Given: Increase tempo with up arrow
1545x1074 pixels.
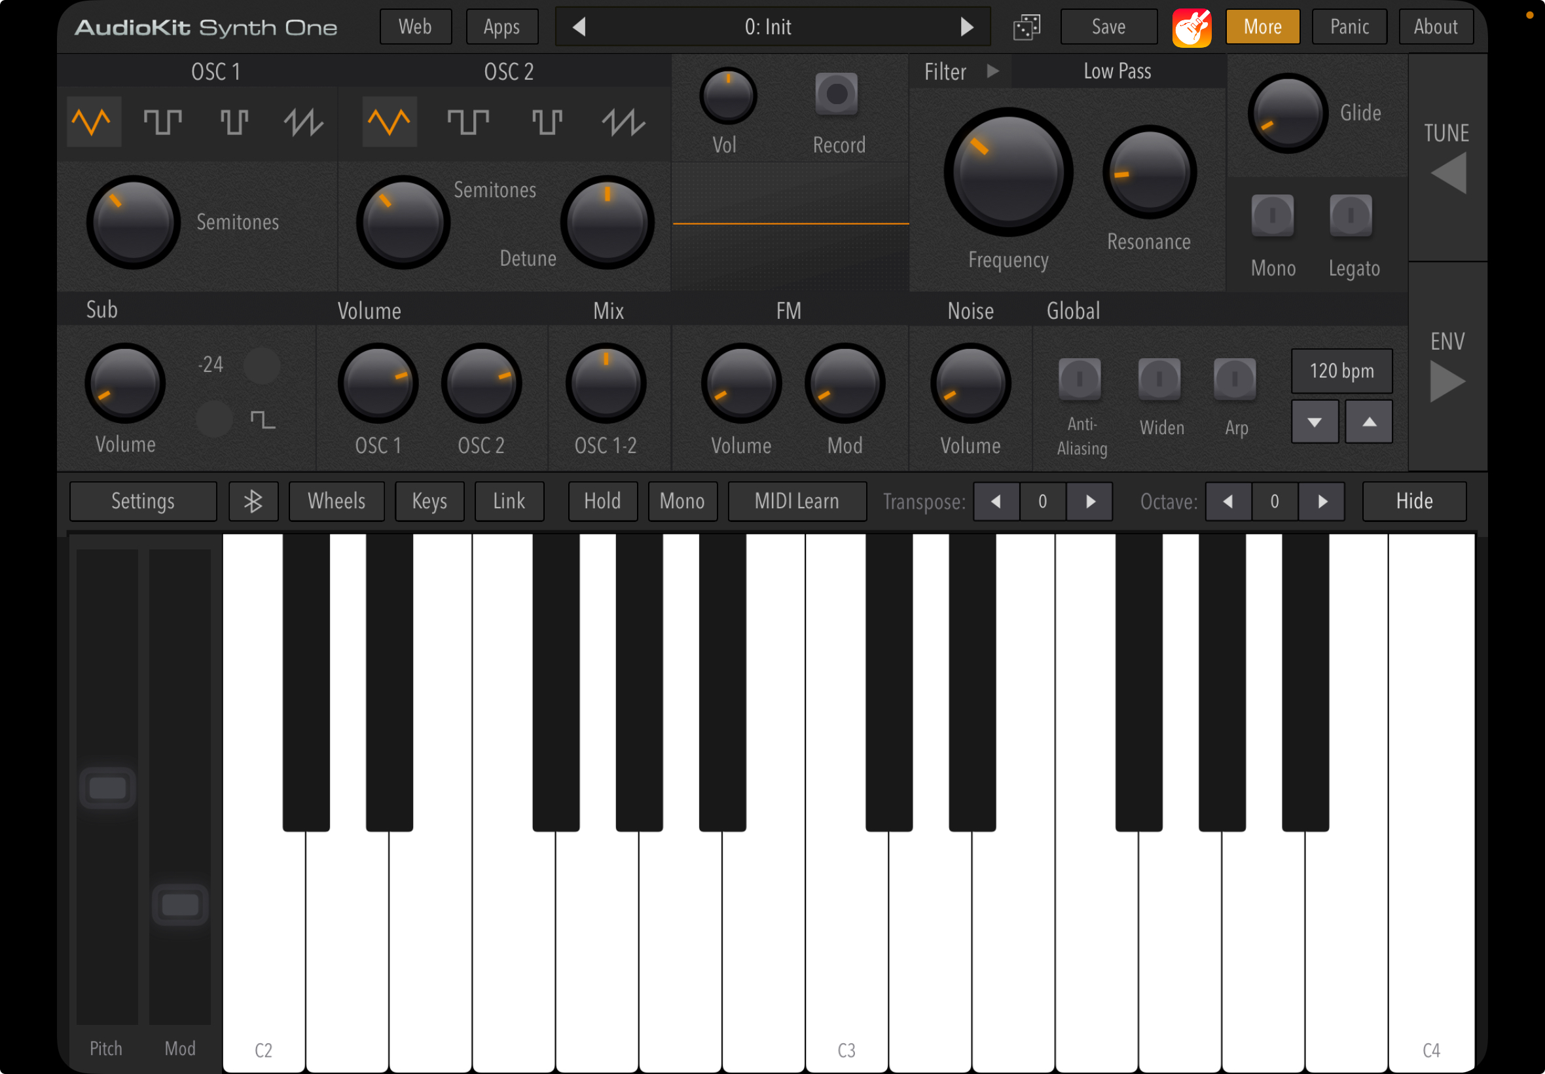Looking at the screenshot, I should pyautogui.click(x=1369, y=422).
